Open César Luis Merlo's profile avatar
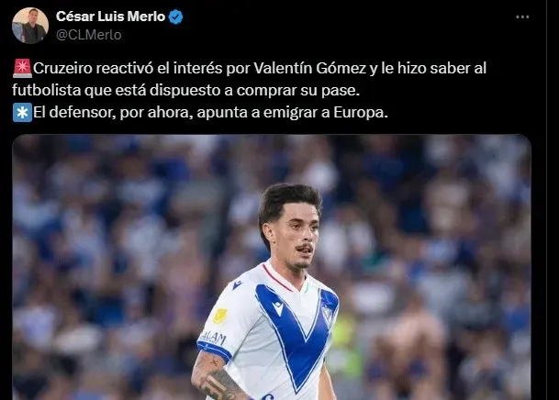The height and width of the screenshot is (400, 559). pyautogui.click(x=30, y=26)
